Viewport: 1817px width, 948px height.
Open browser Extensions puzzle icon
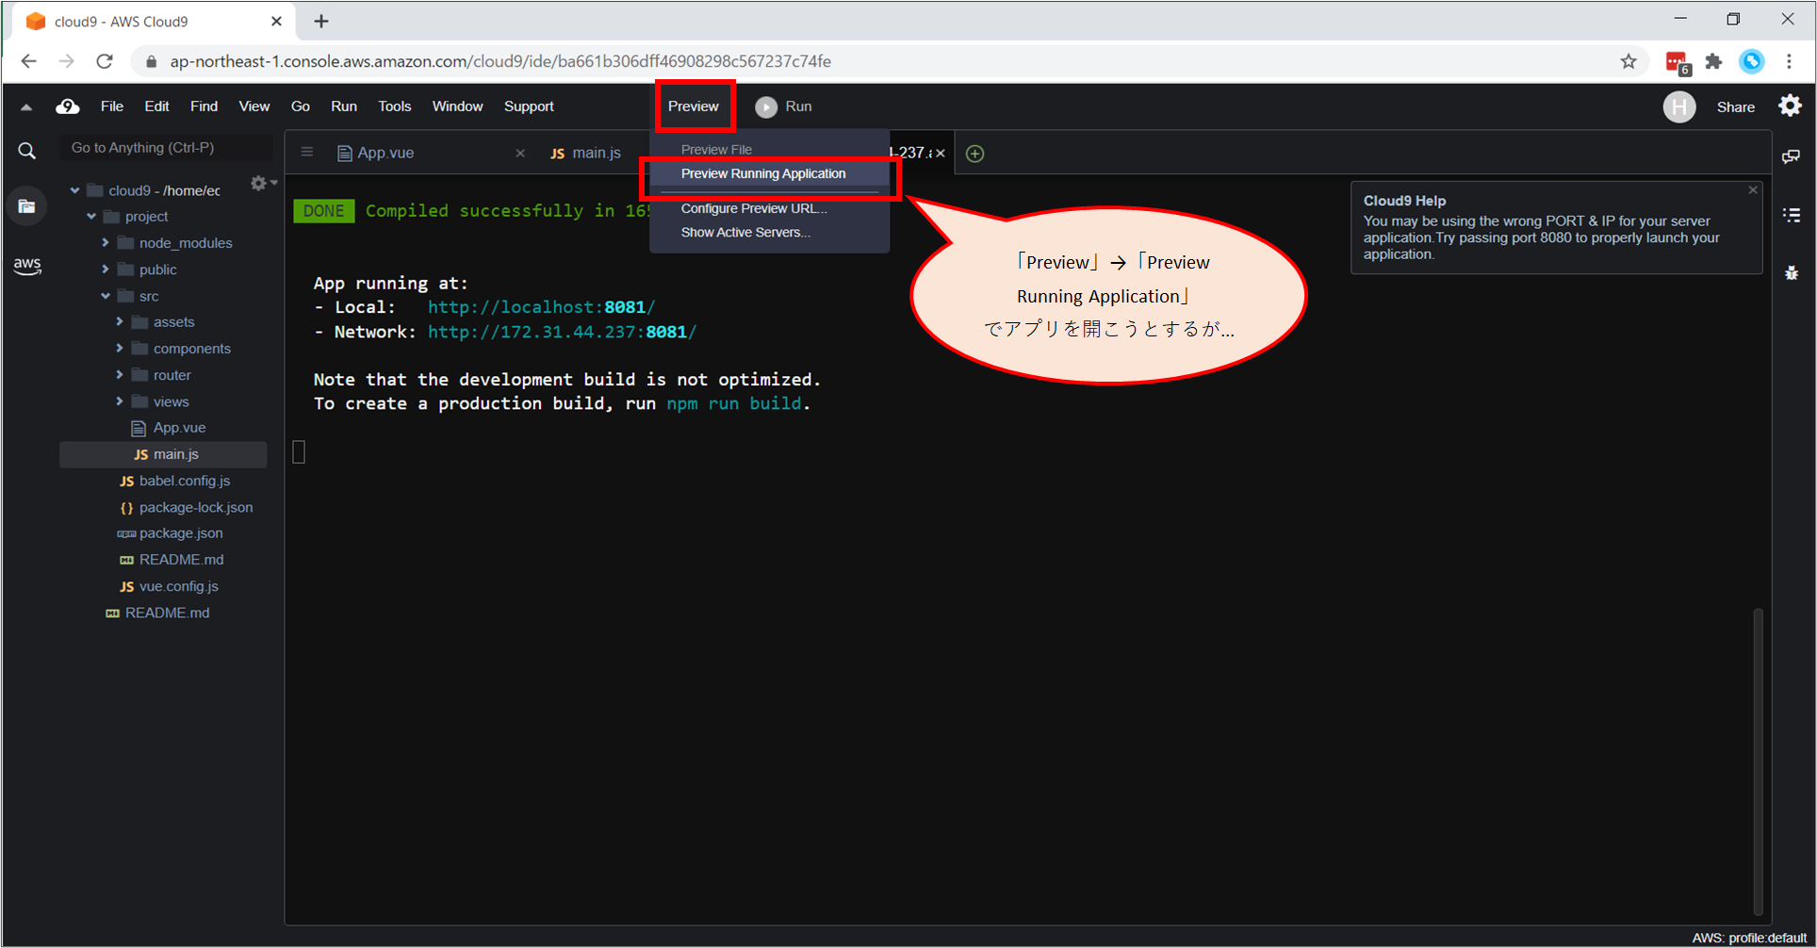coord(1713,61)
